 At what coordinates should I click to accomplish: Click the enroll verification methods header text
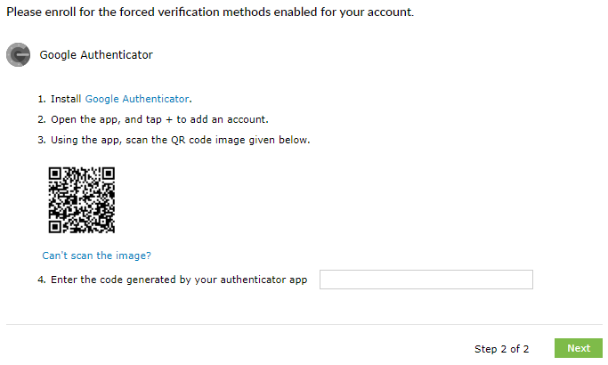pyautogui.click(x=210, y=13)
